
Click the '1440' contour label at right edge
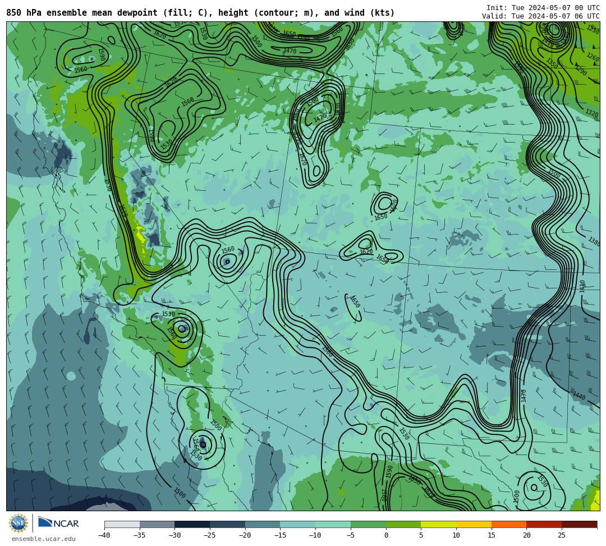pyautogui.click(x=579, y=396)
